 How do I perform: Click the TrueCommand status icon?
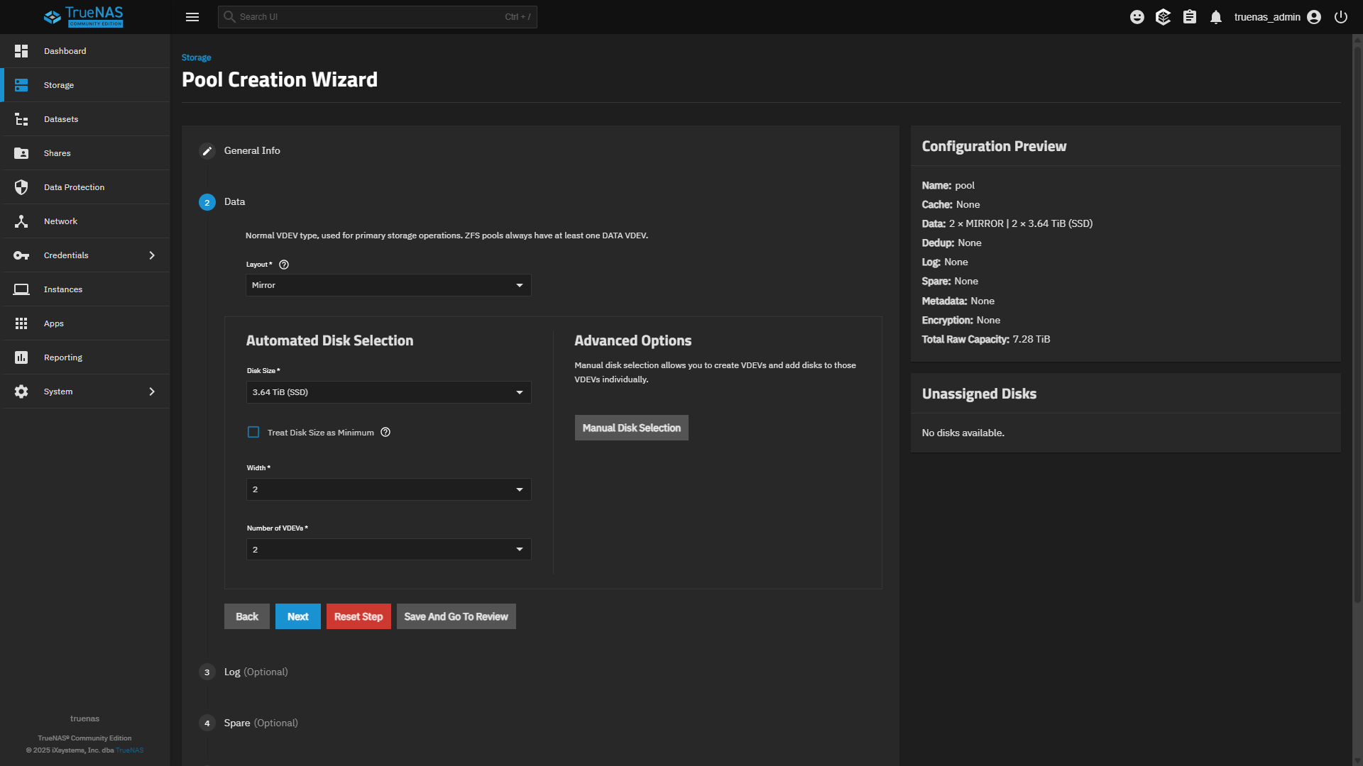[1163, 17]
